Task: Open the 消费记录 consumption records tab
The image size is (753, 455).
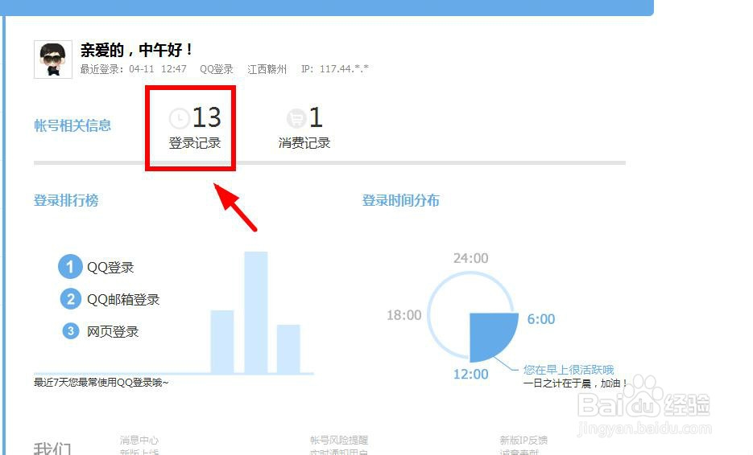Action: (x=304, y=128)
